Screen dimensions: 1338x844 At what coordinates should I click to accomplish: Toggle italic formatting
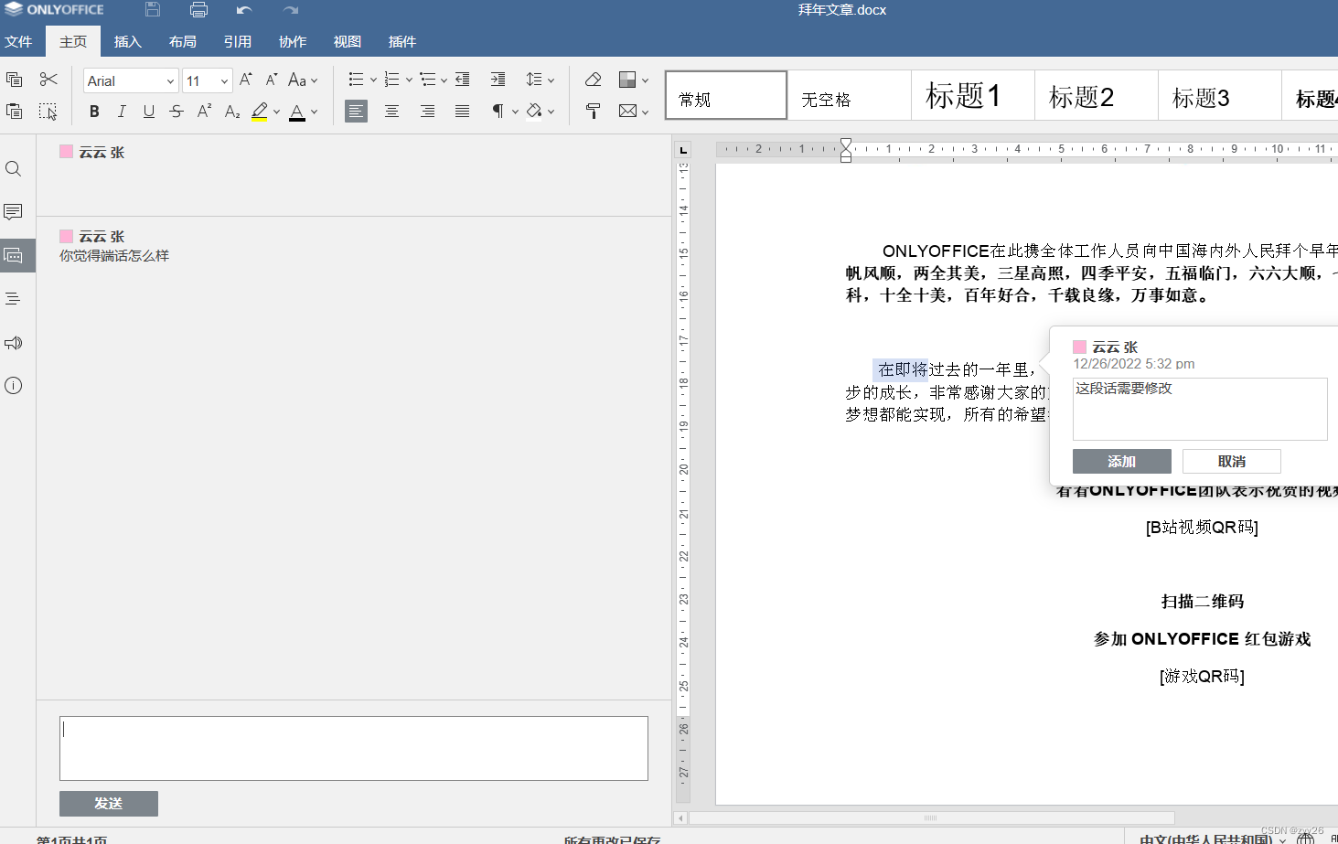pos(122,111)
